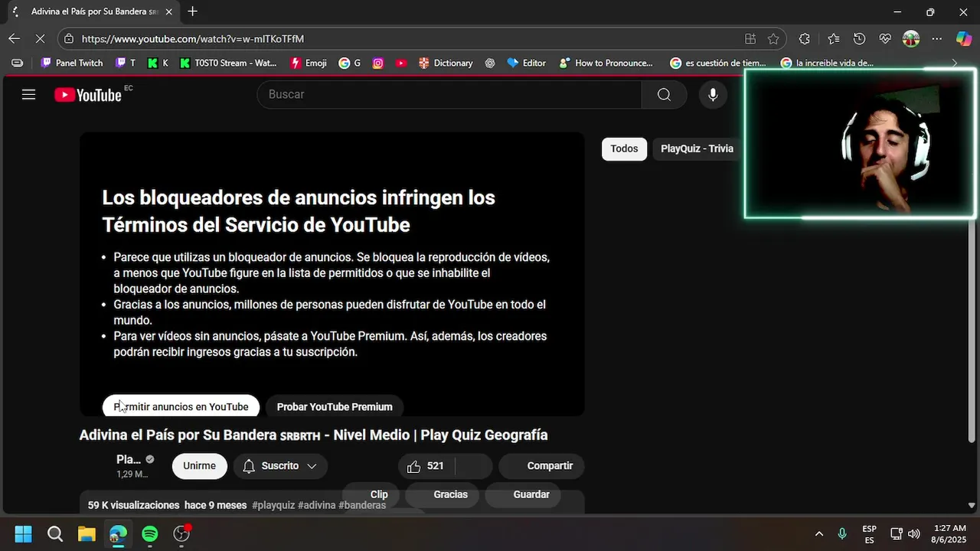
Task: Like the video with 521 thumbs up
Action: coord(426,465)
